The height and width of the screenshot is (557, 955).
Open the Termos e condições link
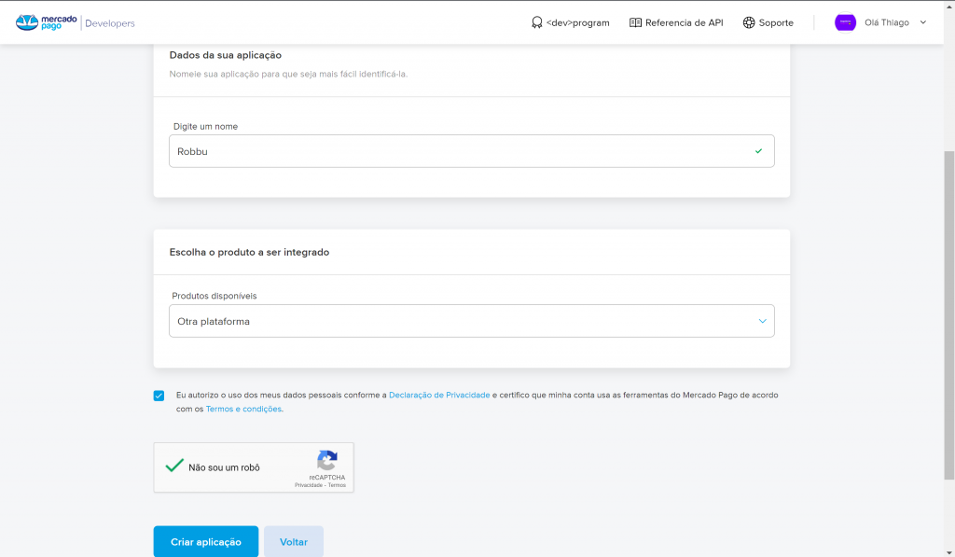[x=242, y=410]
